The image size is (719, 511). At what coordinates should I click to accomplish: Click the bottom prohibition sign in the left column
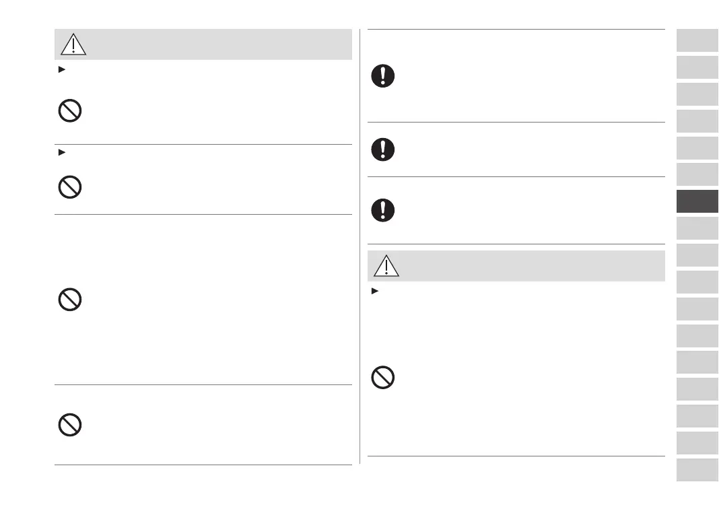coord(70,425)
